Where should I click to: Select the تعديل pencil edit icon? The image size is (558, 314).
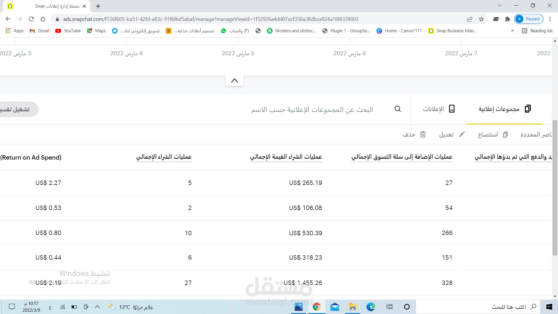(462, 134)
